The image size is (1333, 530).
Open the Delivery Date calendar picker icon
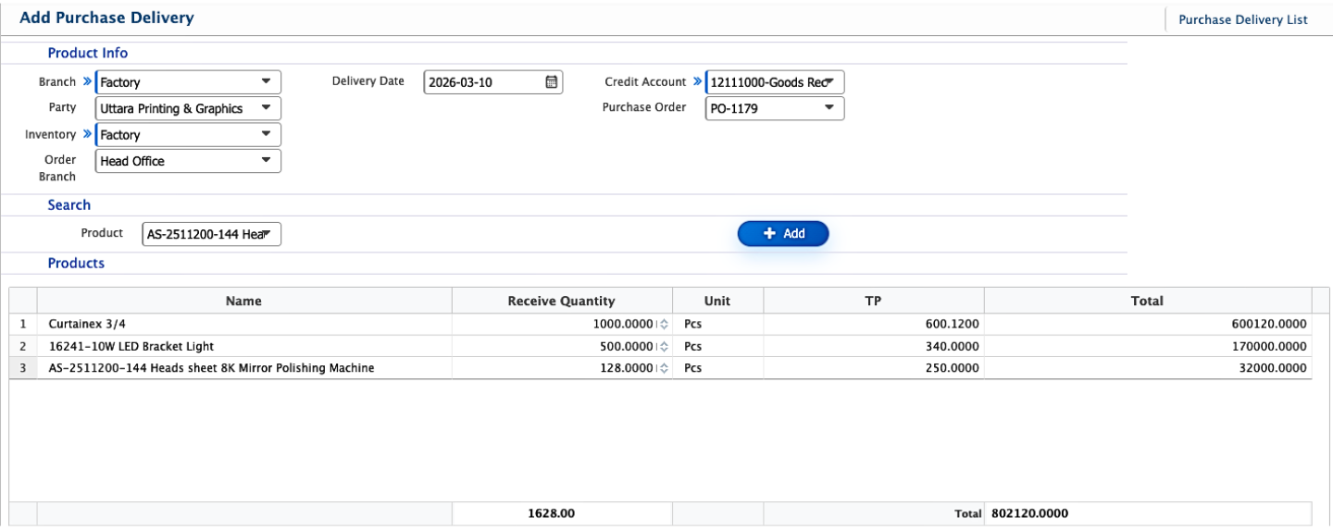[551, 82]
